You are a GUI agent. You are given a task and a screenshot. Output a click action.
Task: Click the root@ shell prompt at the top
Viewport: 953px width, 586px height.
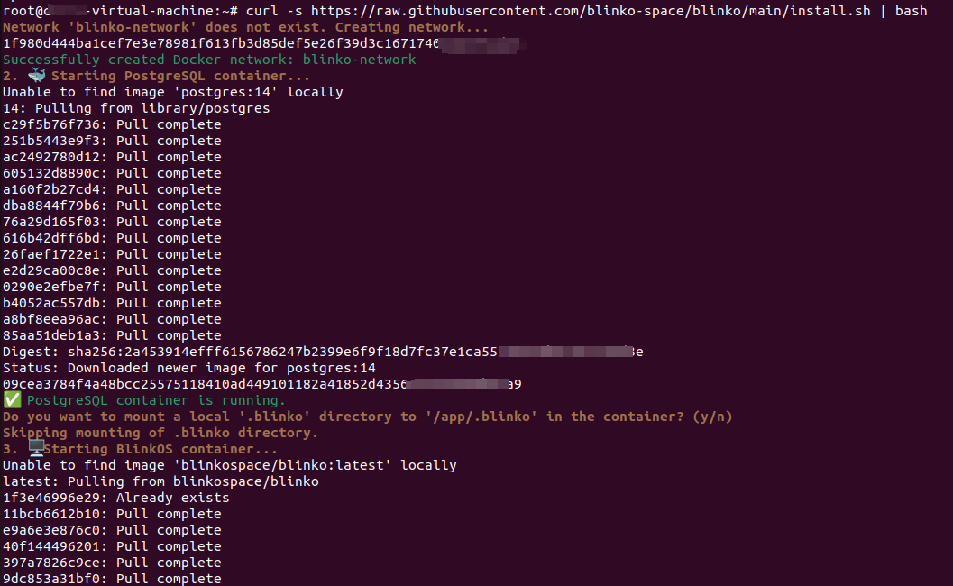120,10
